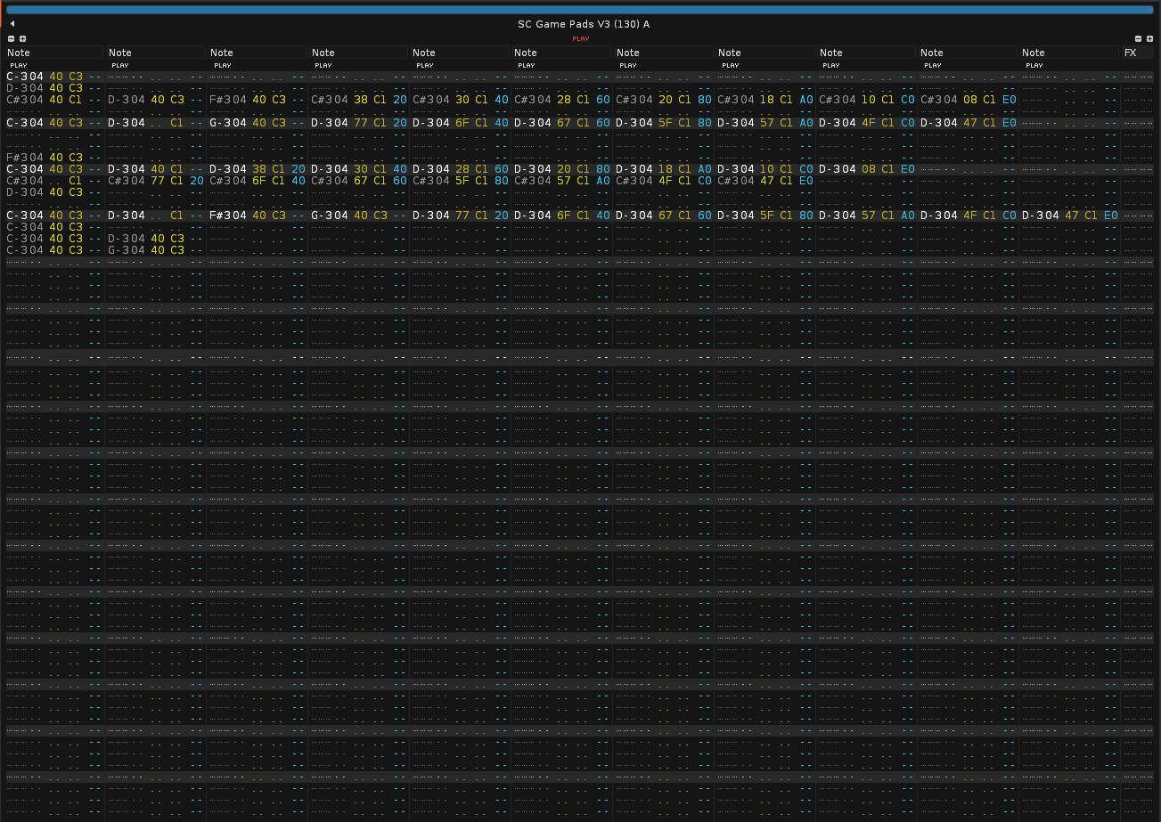Select the cell D-304 28 C1 60

point(461,169)
